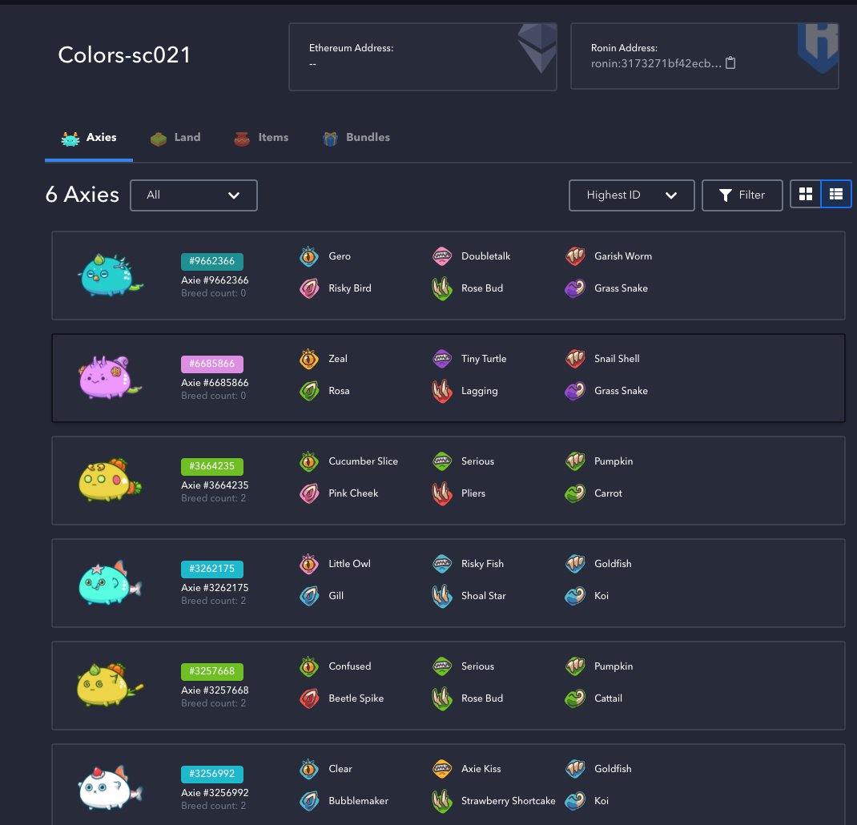The width and height of the screenshot is (857, 825).
Task: Open the yellow Axie #3664235 thumbnail
Action: coord(111,480)
